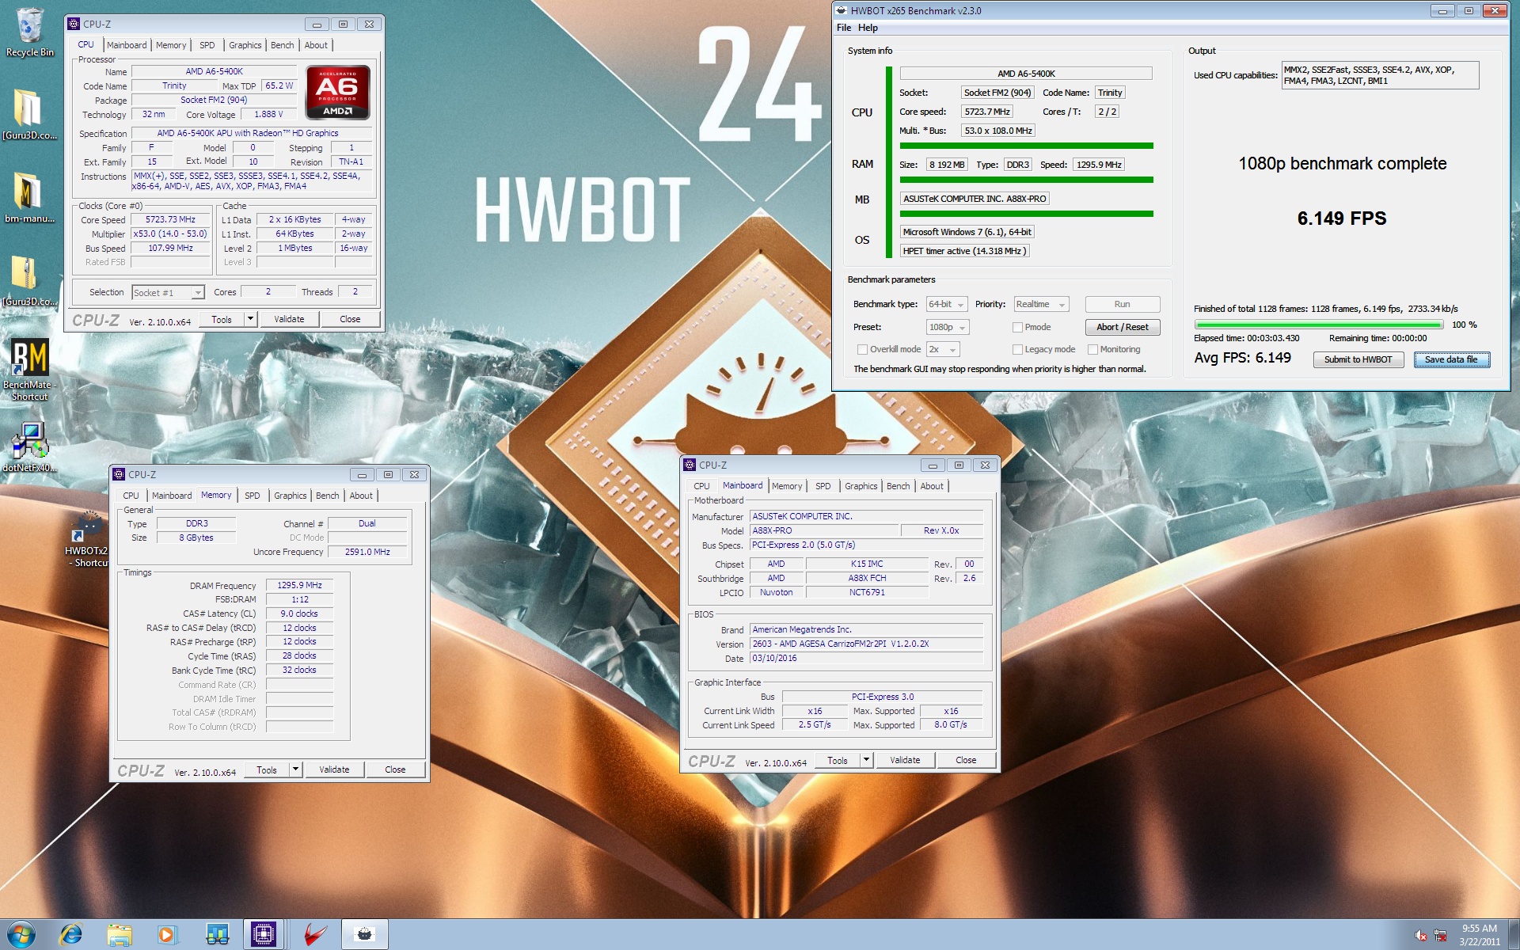This screenshot has width=1520, height=950.
Task: Click the Used CPU capabilities text box
Action: click(x=1380, y=75)
